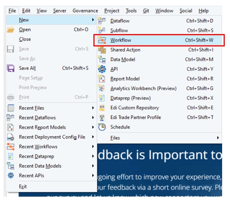Open the Governance menu

tap(85, 11)
